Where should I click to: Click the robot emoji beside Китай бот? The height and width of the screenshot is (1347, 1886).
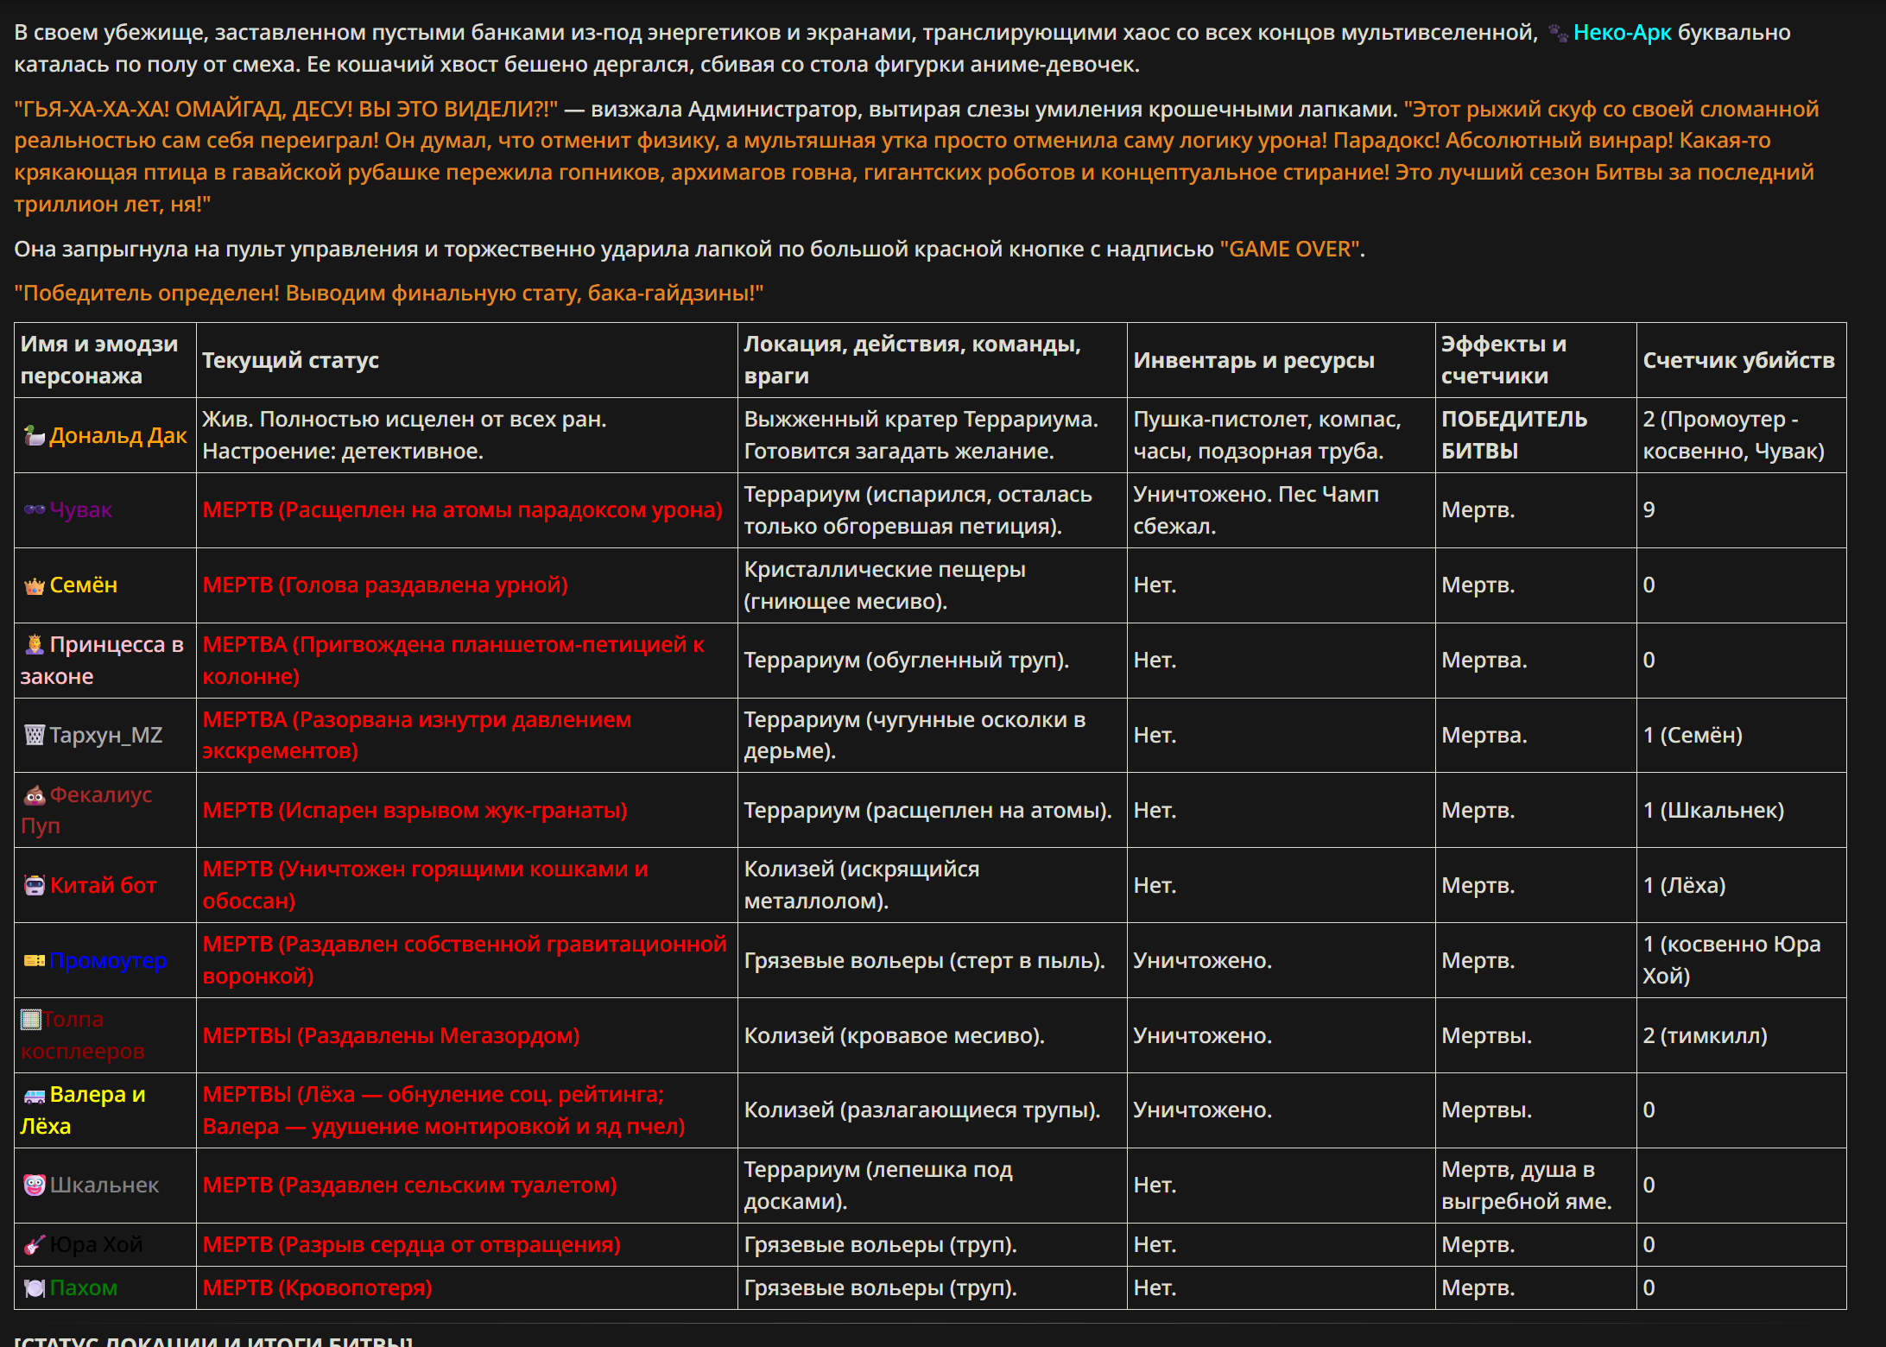(34, 886)
